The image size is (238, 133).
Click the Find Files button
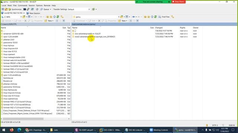pos(164,17)
